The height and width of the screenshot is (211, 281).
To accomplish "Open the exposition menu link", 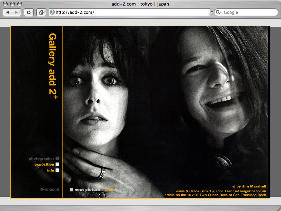I will click(x=44, y=164).
